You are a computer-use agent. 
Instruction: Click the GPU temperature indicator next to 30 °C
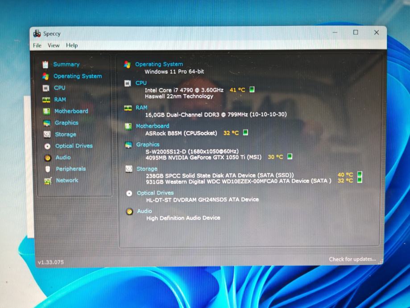point(290,156)
